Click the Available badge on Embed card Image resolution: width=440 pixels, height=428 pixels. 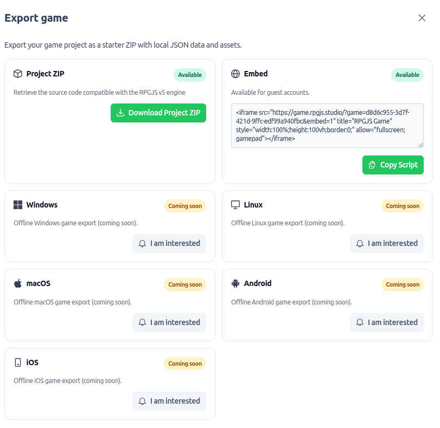(x=407, y=75)
